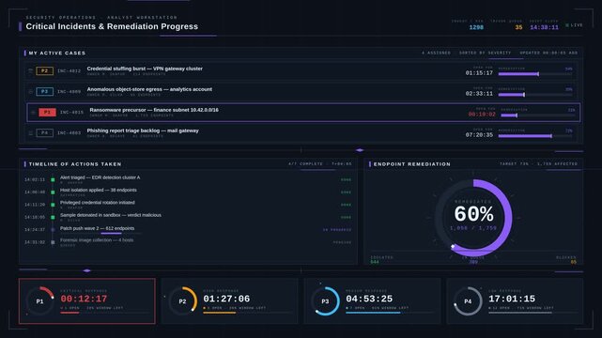Tick checkbox on Phishing report triage case

pyautogui.click(x=30, y=133)
